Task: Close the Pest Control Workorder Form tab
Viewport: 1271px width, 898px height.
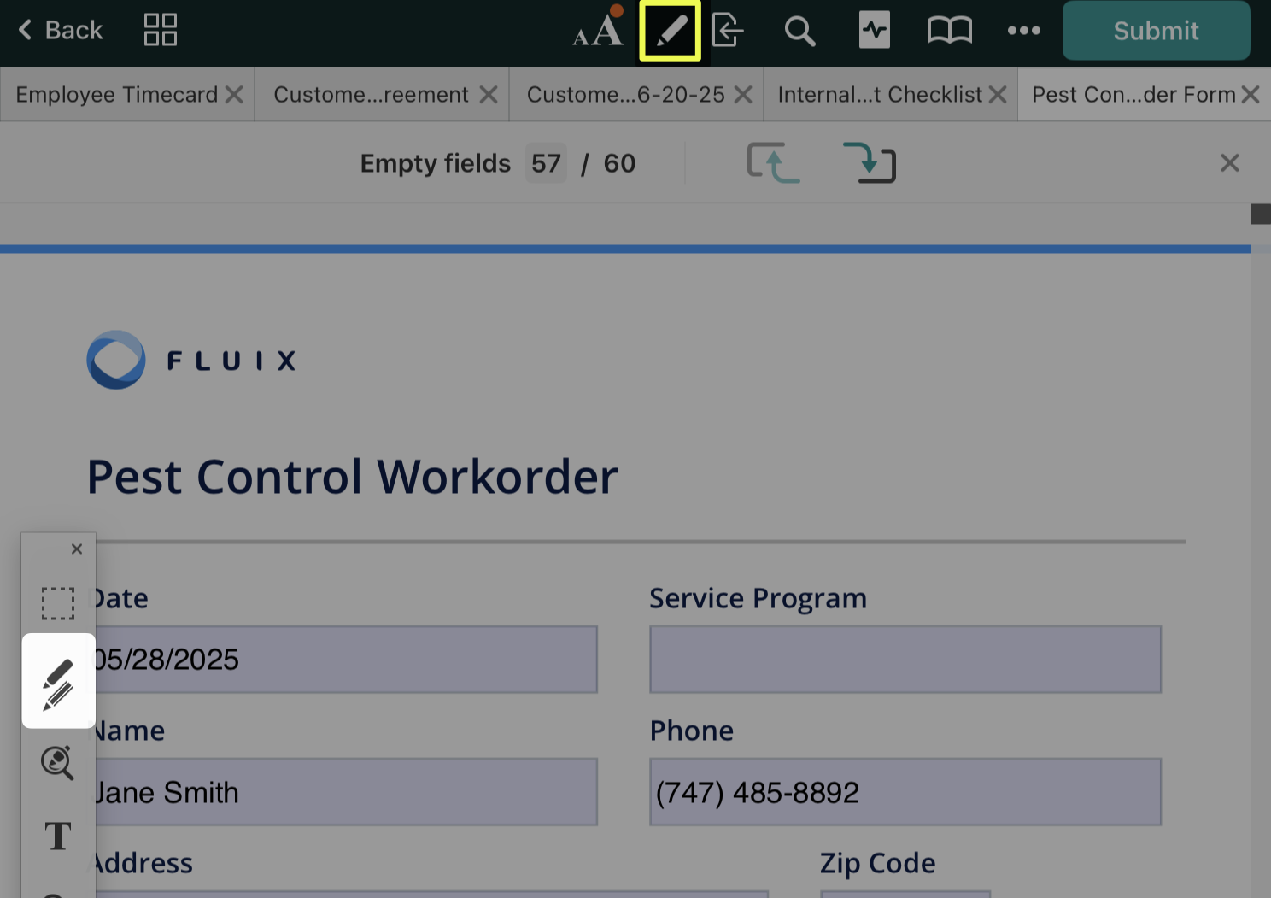Action: click(x=1250, y=95)
